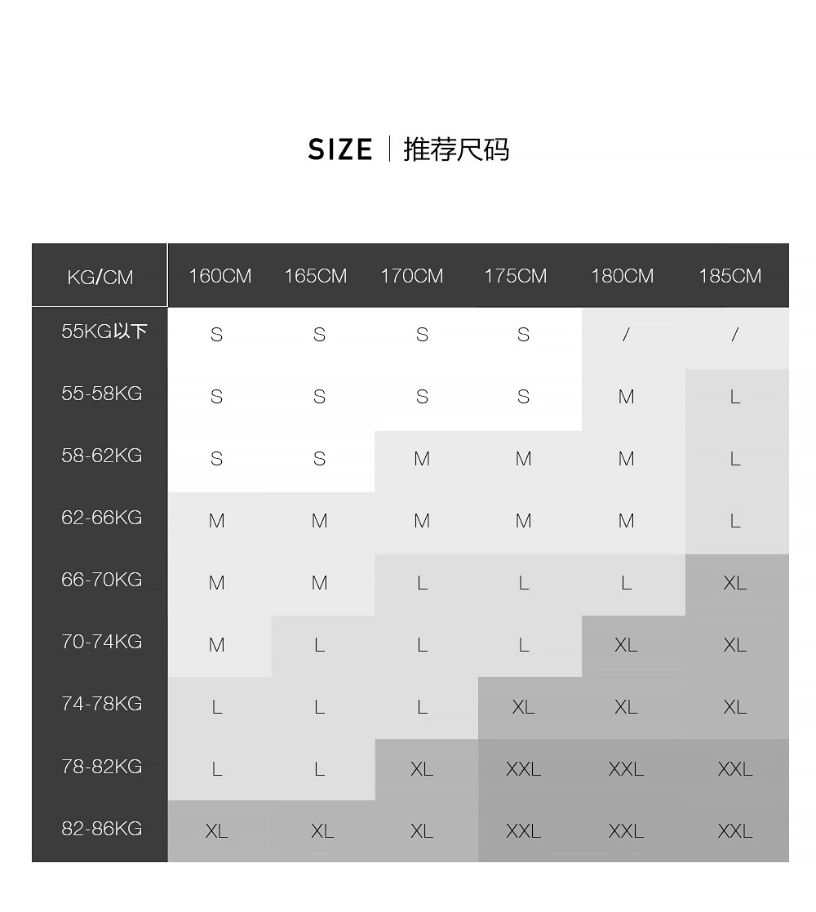816x912 pixels.
Task: Click the 165CM column header
Action: [315, 276]
